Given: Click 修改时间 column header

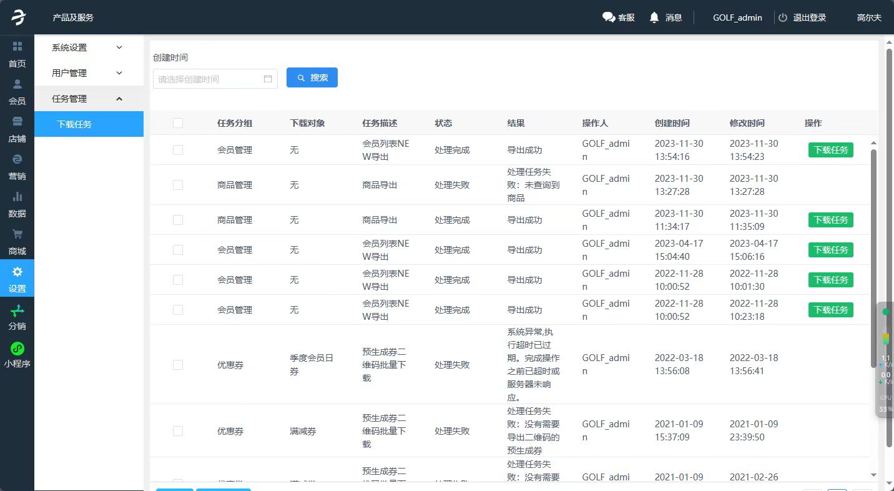Looking at the screenshot, I should click(747, 123).
